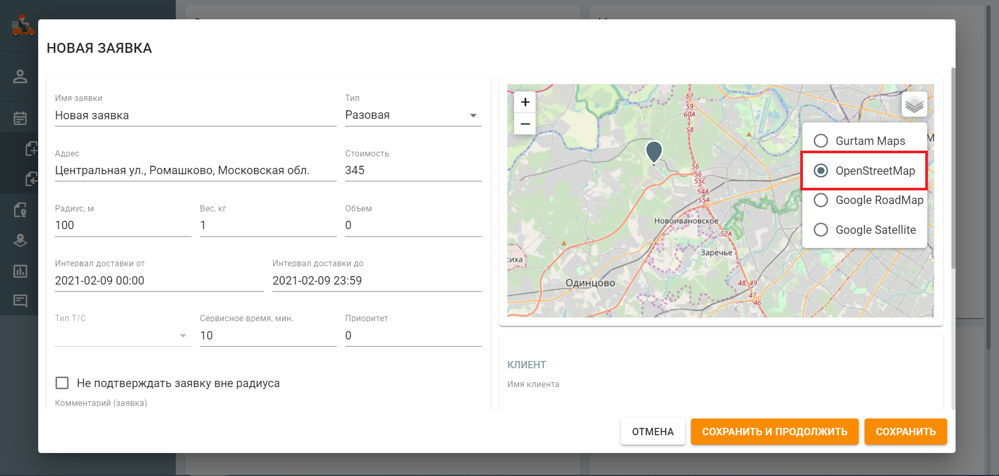999x476 pixels.
Task: Click the map zoom out minus button
Action: [525, 124]
